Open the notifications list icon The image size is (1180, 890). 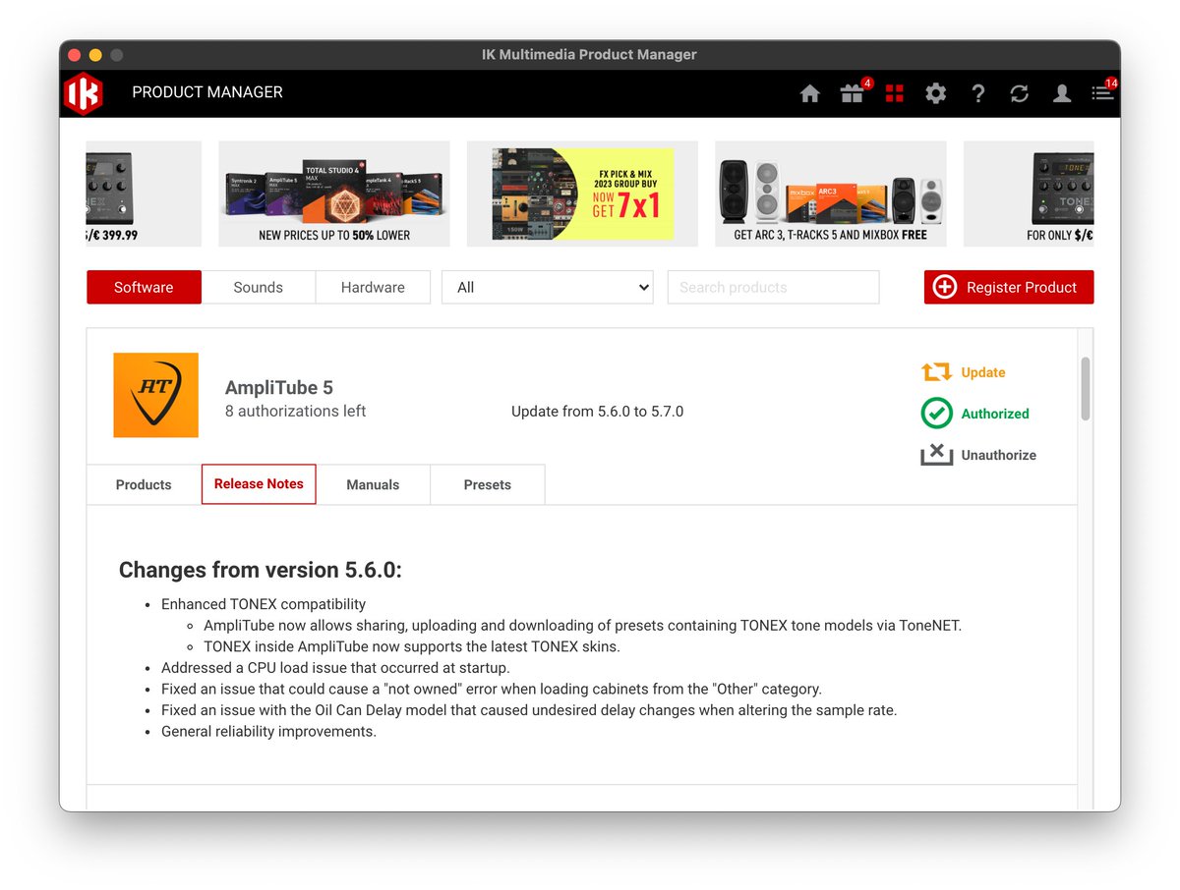[x=1102, y=93]
